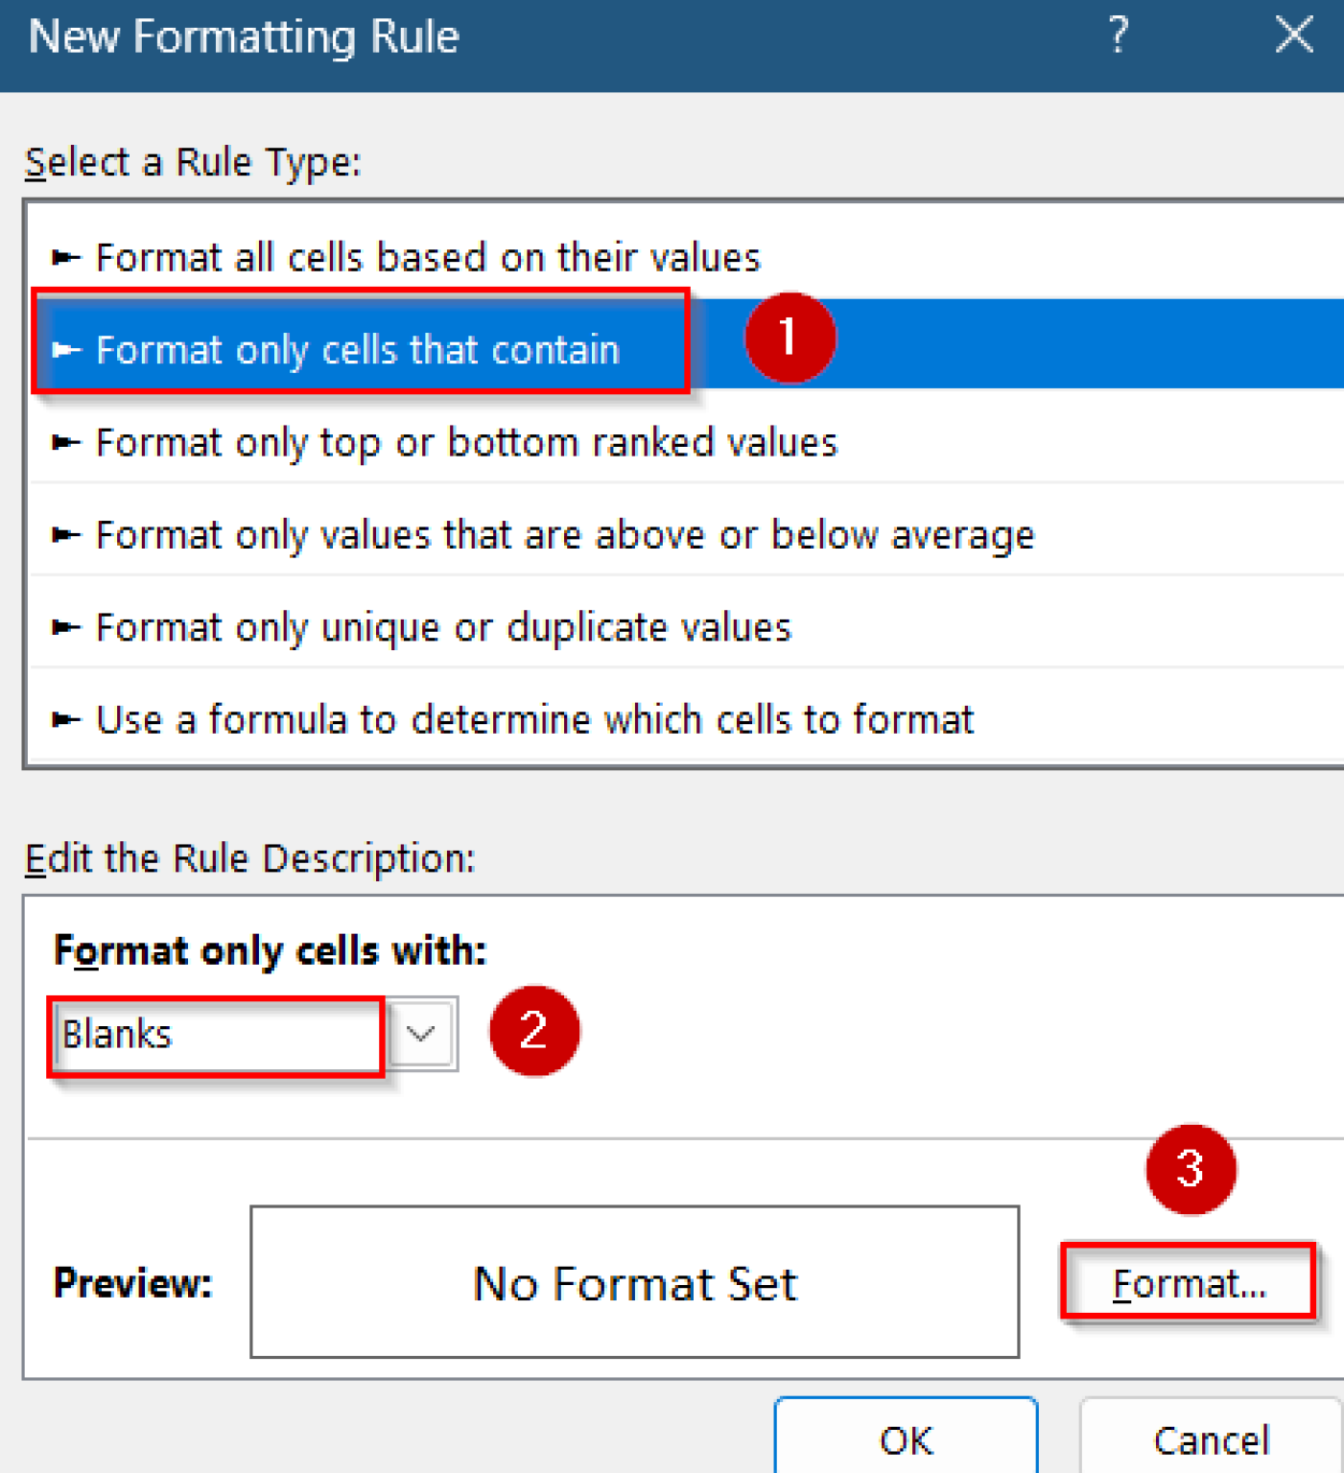
Task: Click the arrow icon beside "Format only top or bottom ranked values"
Action: click(x=65, y=442)
